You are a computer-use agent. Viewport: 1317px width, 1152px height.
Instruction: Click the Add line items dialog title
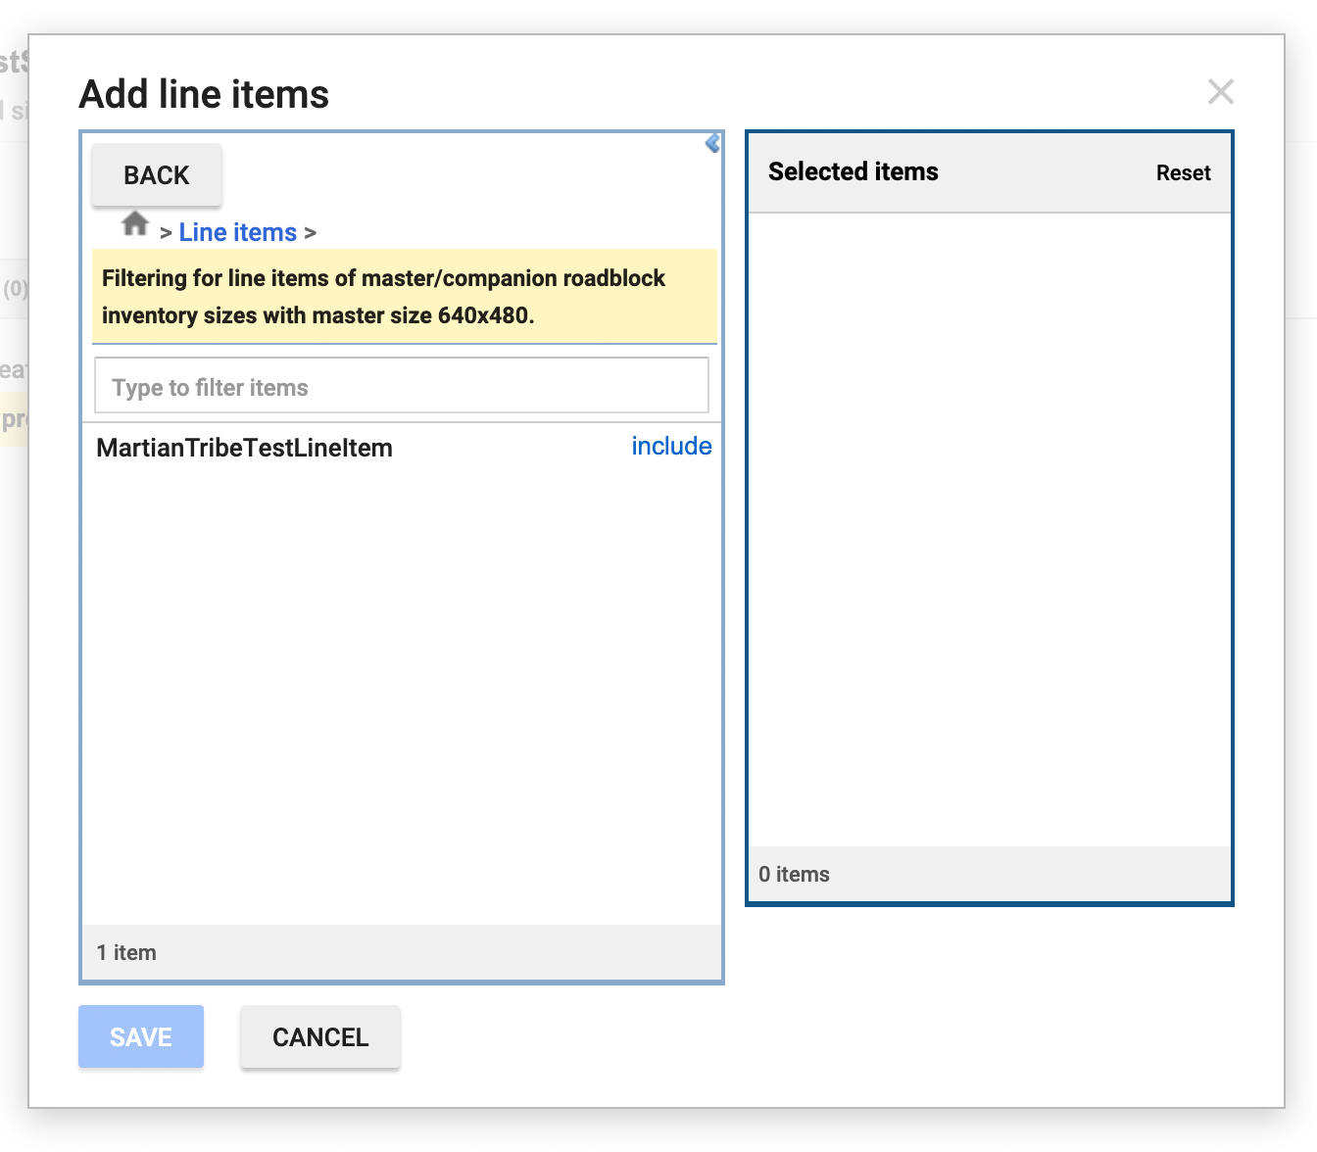(204, 94)
